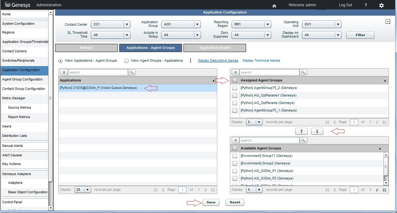Select application 21035@G3Sim_P row

(x=137, y=88)
